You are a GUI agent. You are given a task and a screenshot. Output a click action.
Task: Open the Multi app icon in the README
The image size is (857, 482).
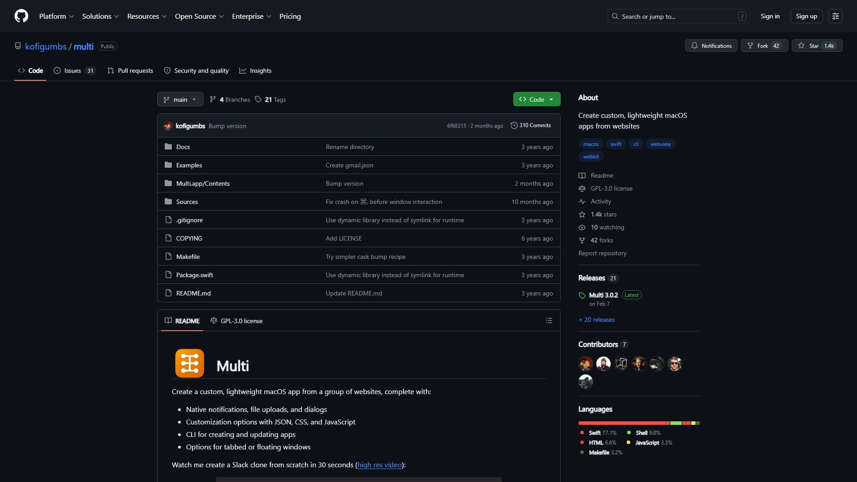(190, 363)
